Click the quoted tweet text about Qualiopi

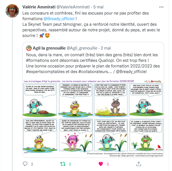[x=93, y=63]
